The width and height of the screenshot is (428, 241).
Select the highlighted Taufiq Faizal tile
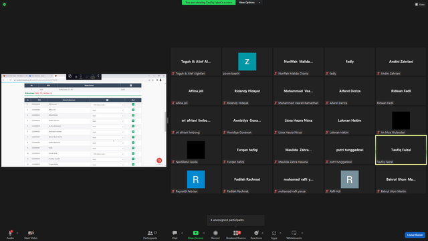(401, 150)
